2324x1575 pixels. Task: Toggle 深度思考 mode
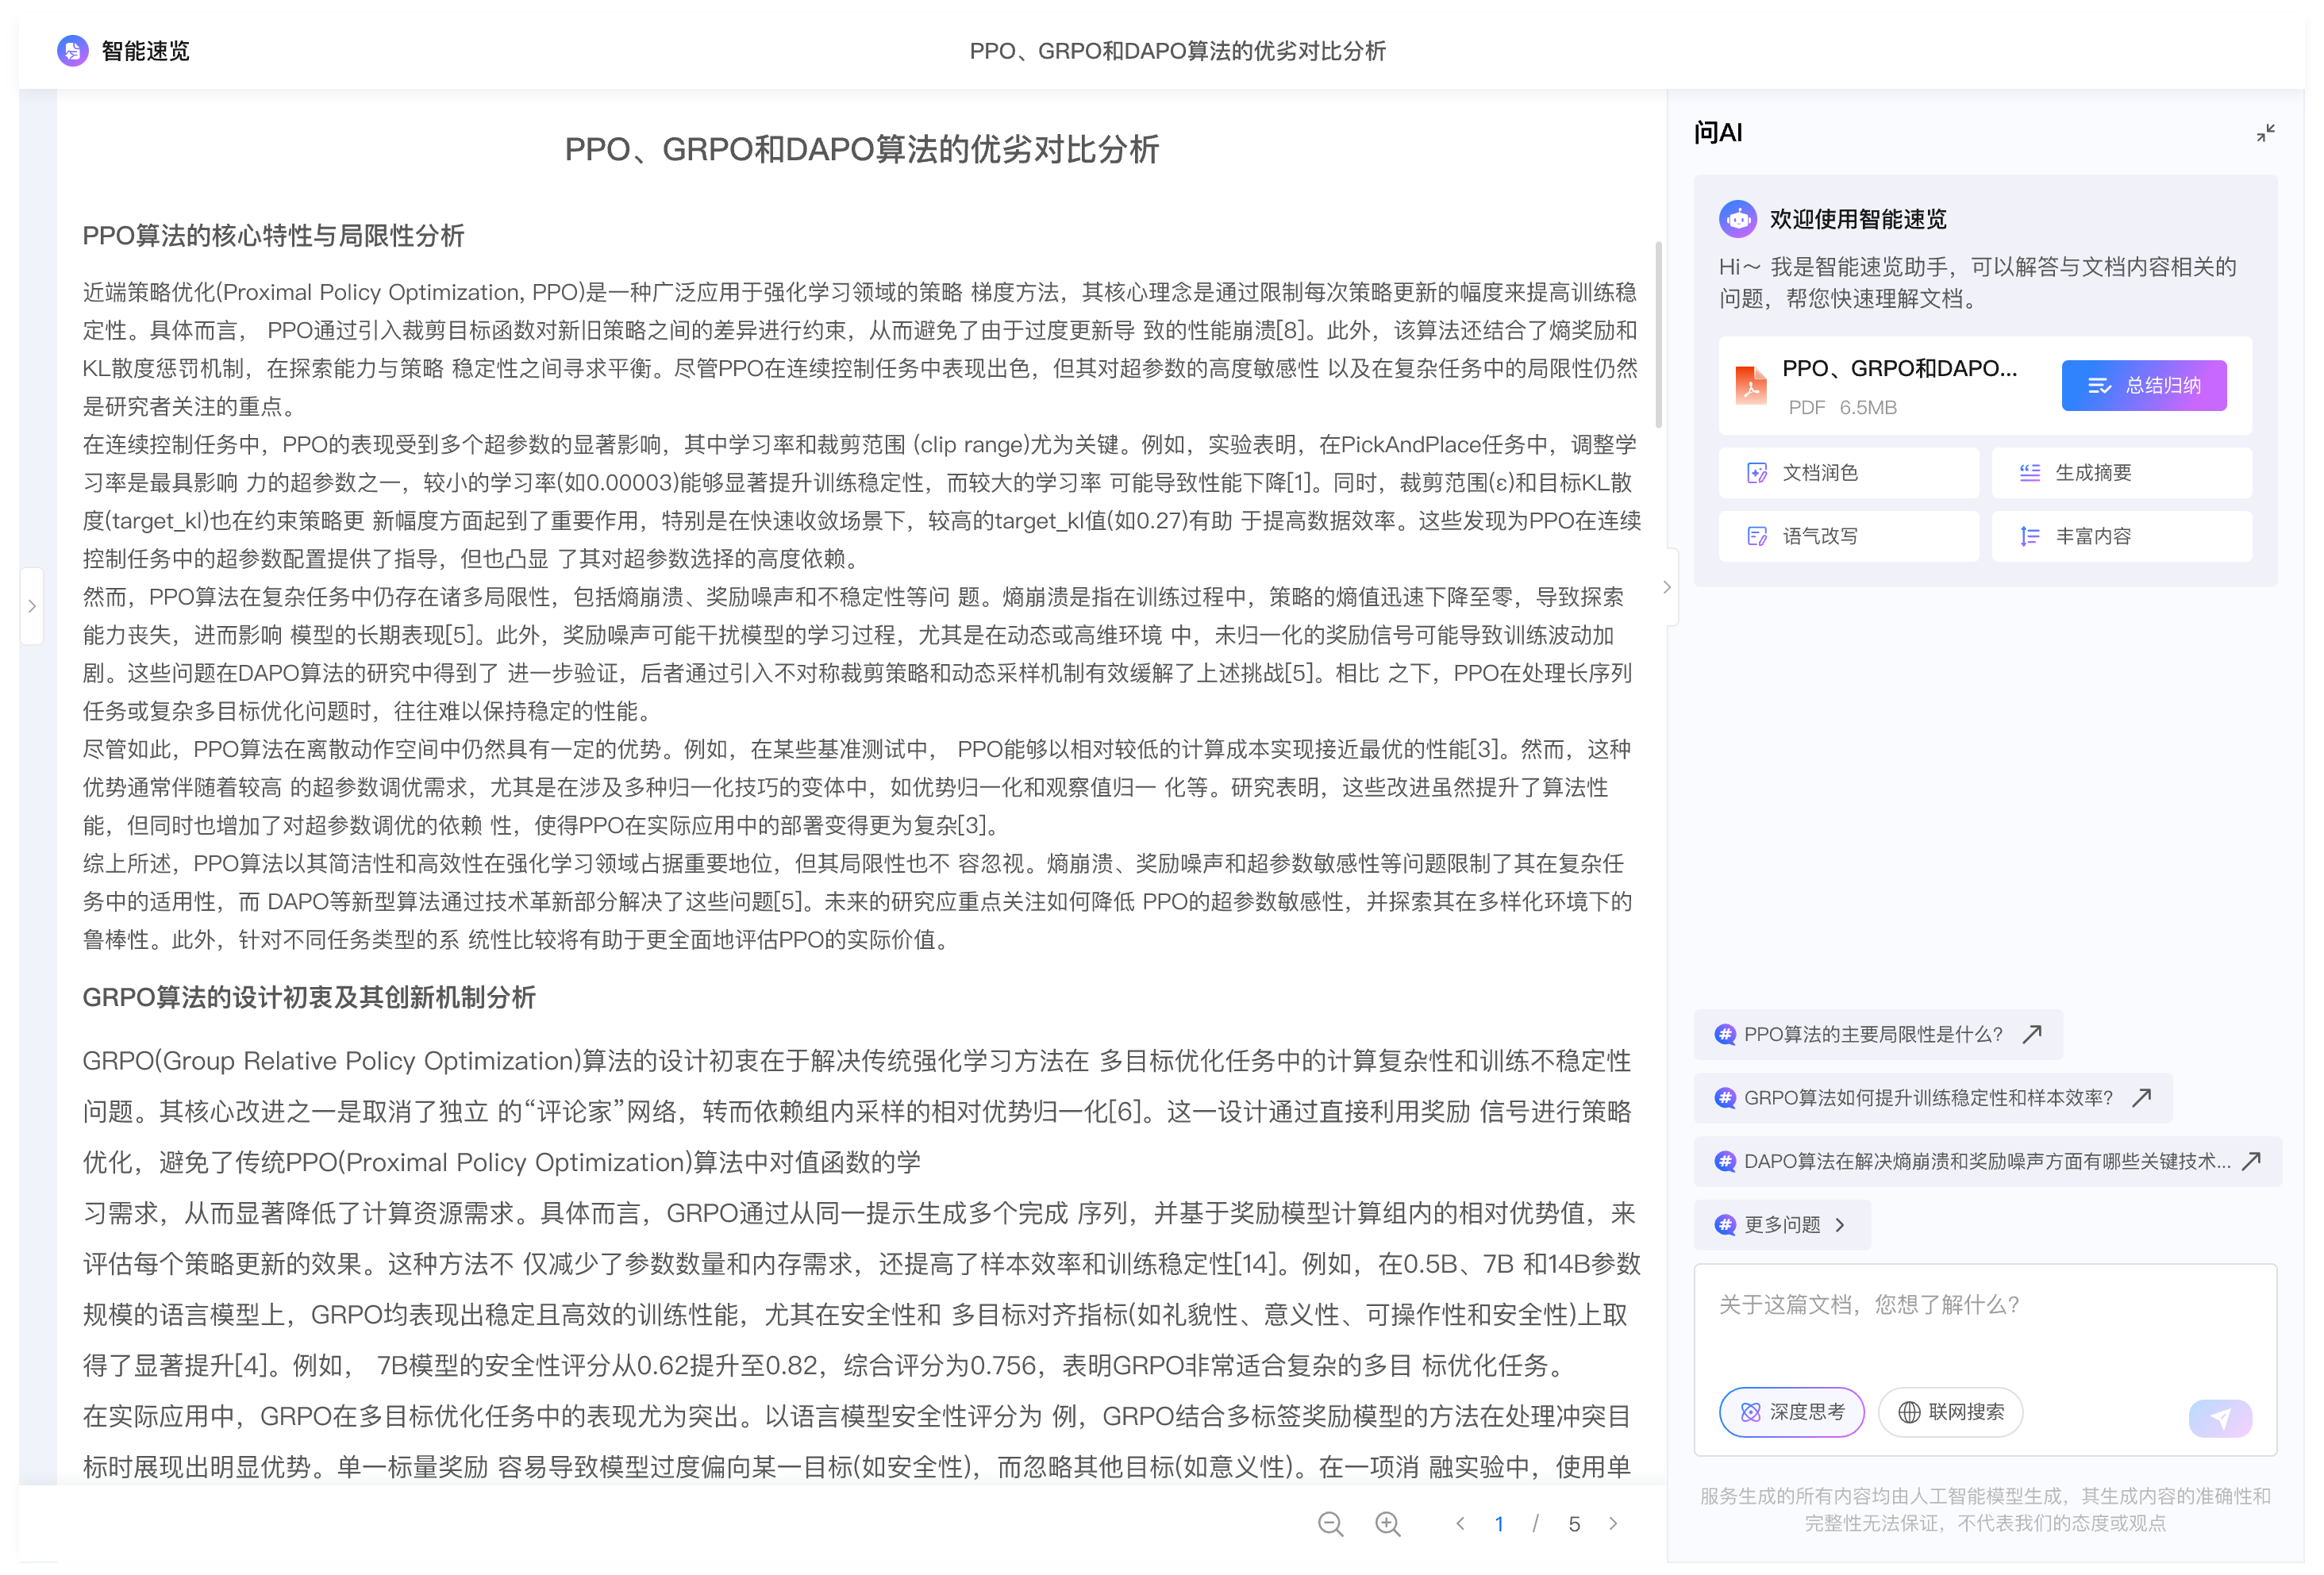1791,1412
